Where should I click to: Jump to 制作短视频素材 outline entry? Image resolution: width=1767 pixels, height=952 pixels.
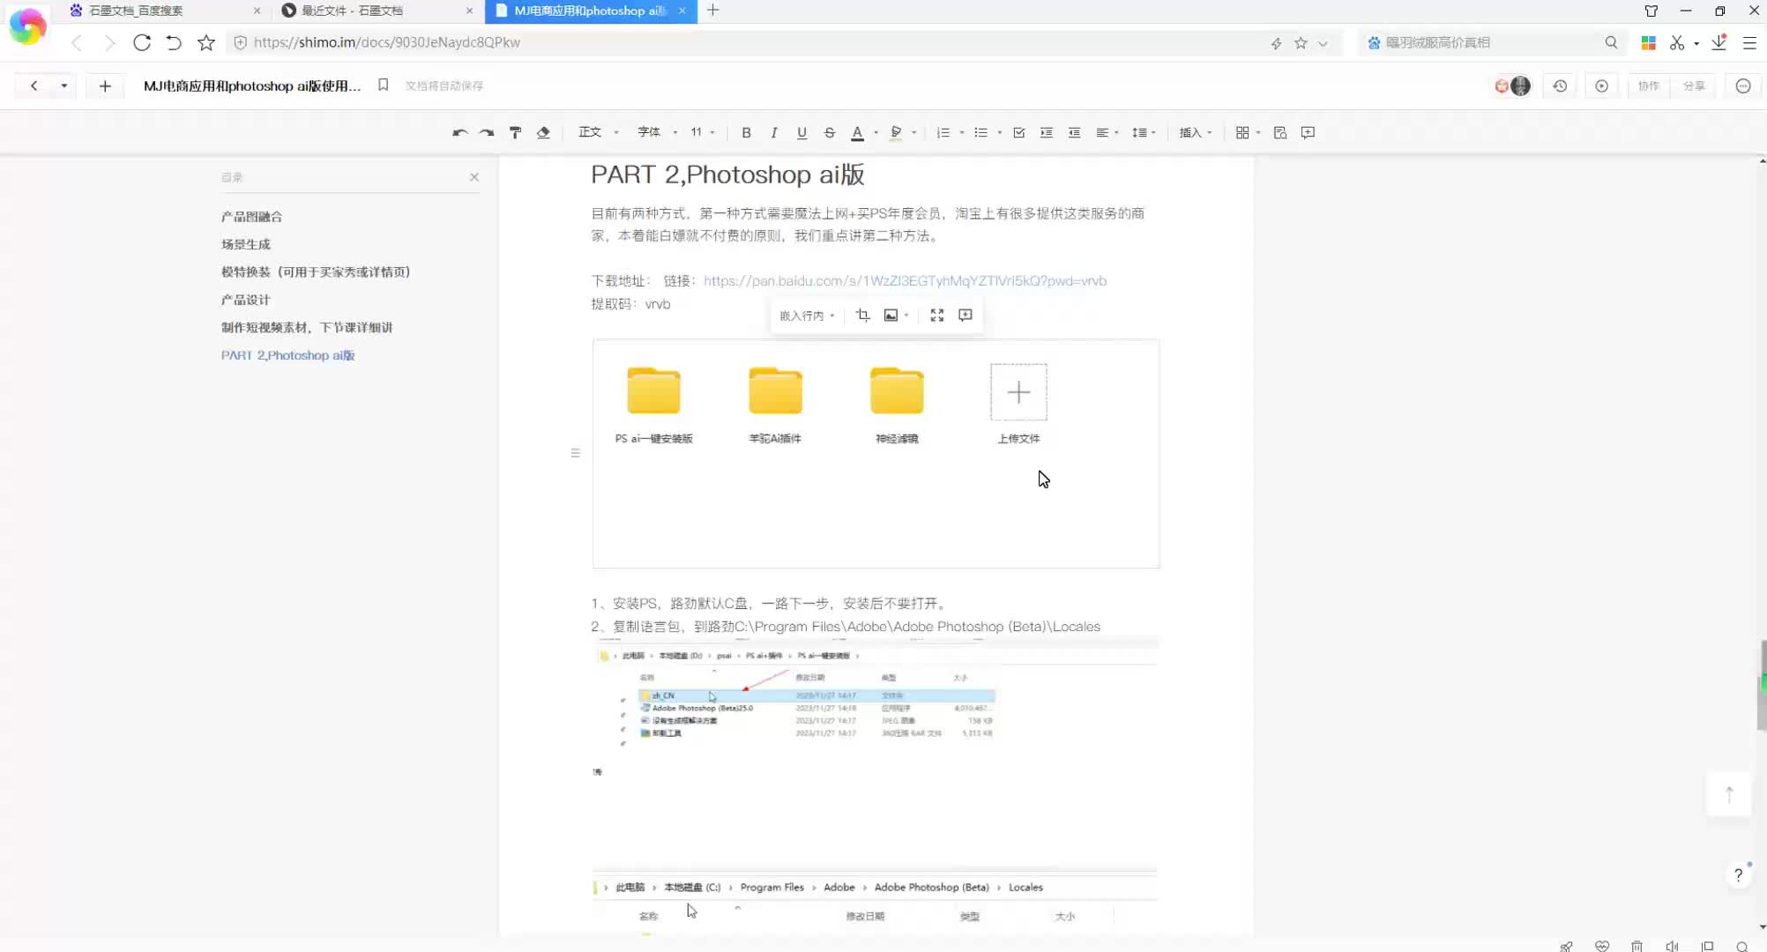click(306, 328)
